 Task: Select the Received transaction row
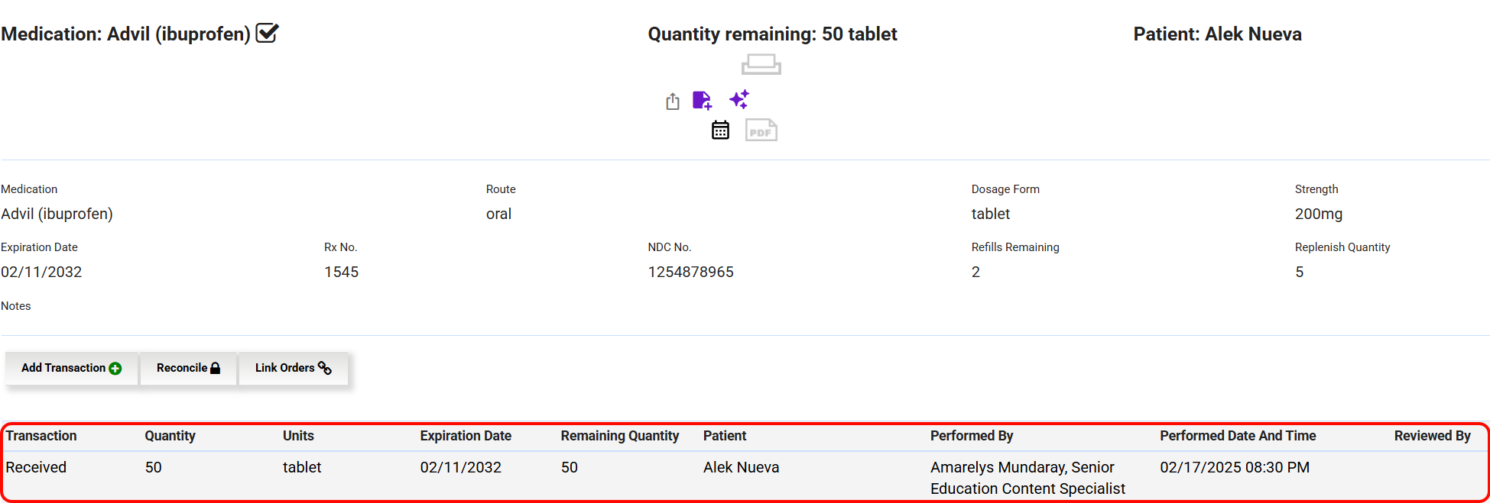36,467
